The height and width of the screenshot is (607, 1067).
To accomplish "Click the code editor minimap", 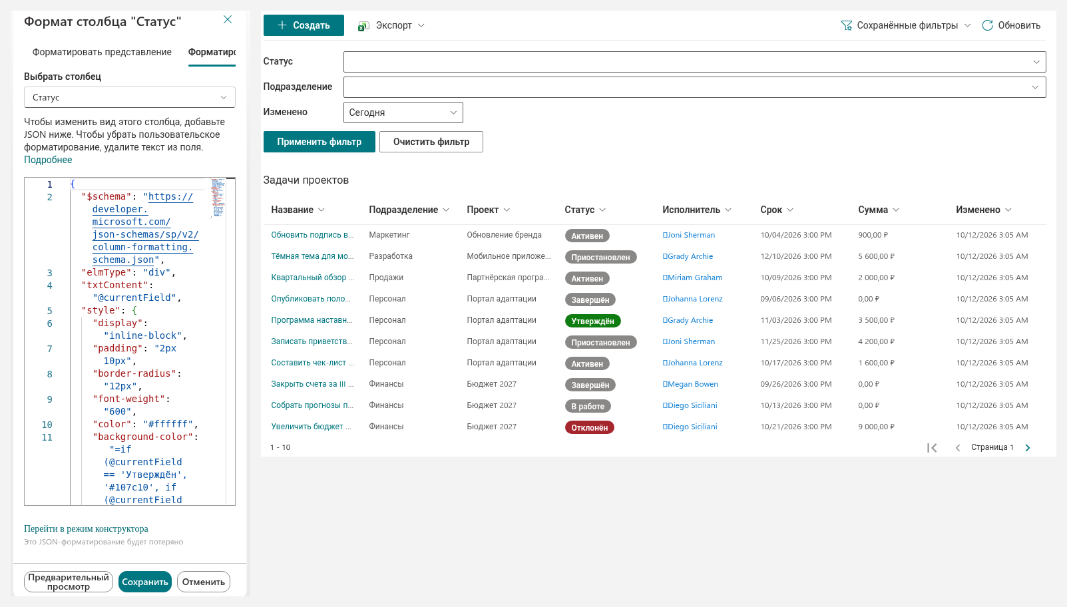I will [218, 198].
